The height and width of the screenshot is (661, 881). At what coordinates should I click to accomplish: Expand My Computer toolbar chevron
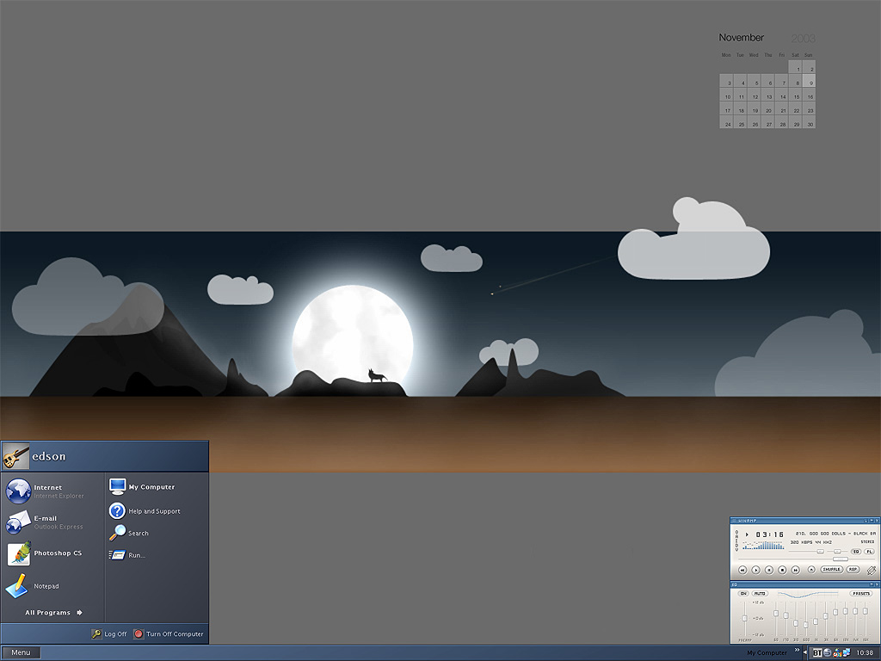798,650
